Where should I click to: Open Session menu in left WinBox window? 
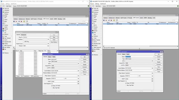click(x=3, y=4)
